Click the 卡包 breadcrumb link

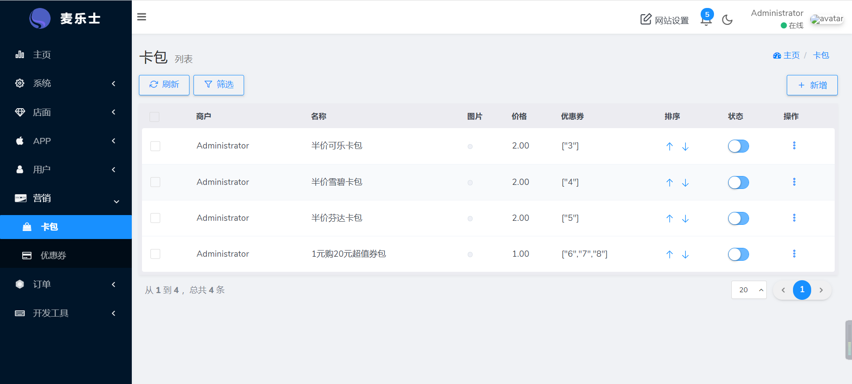coord(821,55)
